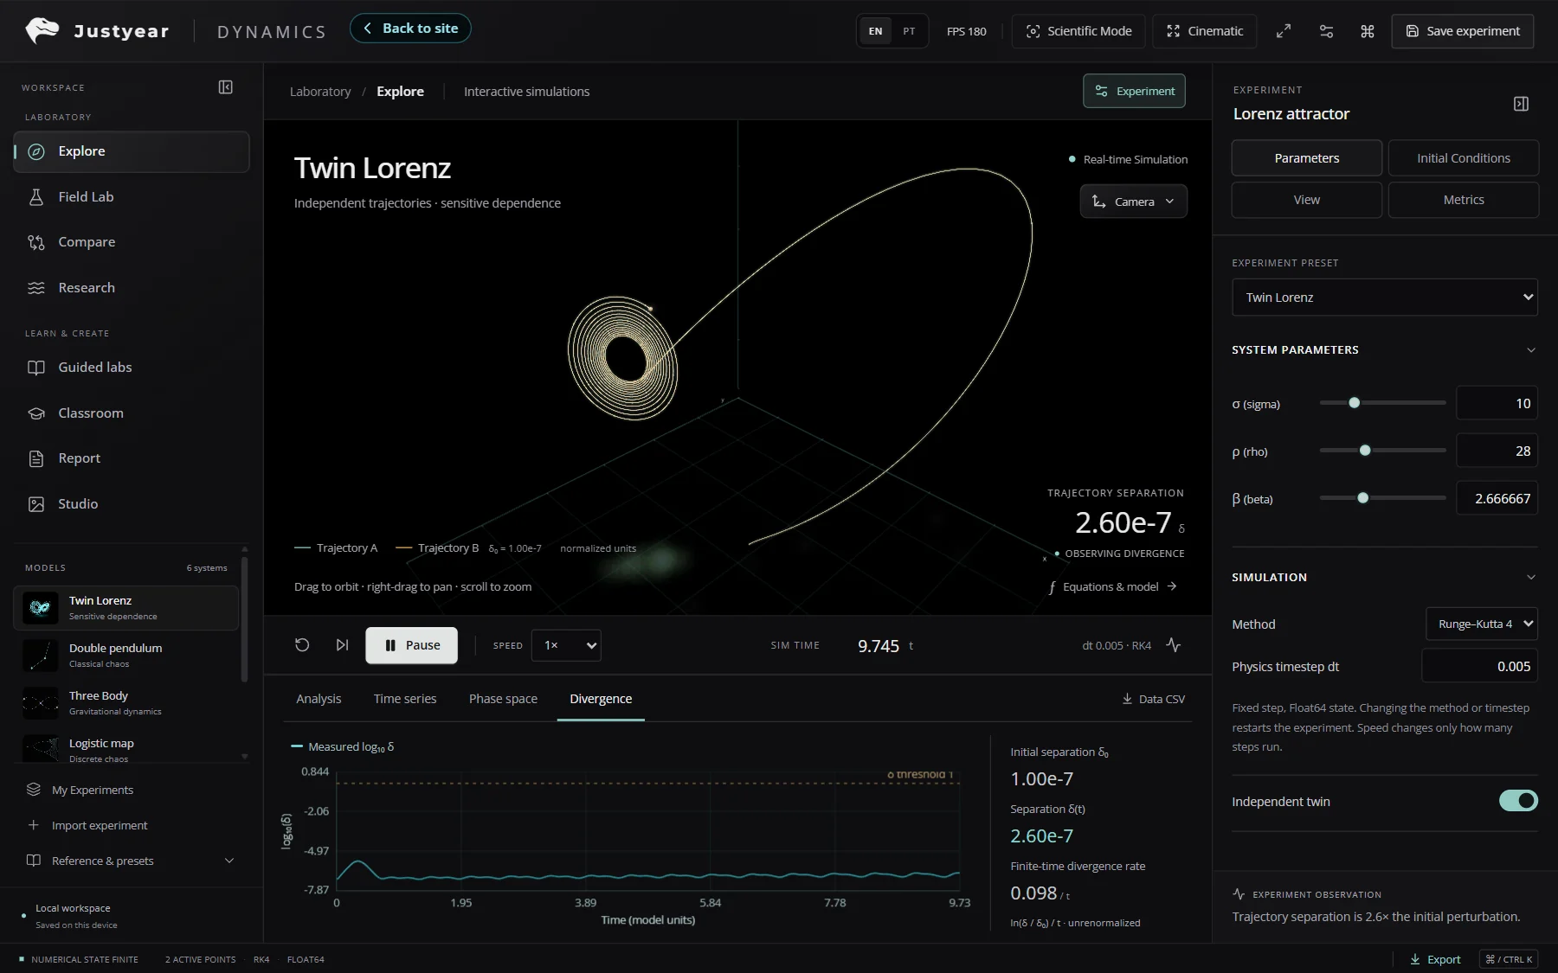
Task: Switch language to PT
Action: 909,31
